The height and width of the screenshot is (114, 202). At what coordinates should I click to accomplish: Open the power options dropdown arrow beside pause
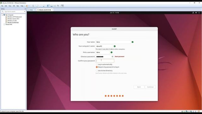click(29, 6)
